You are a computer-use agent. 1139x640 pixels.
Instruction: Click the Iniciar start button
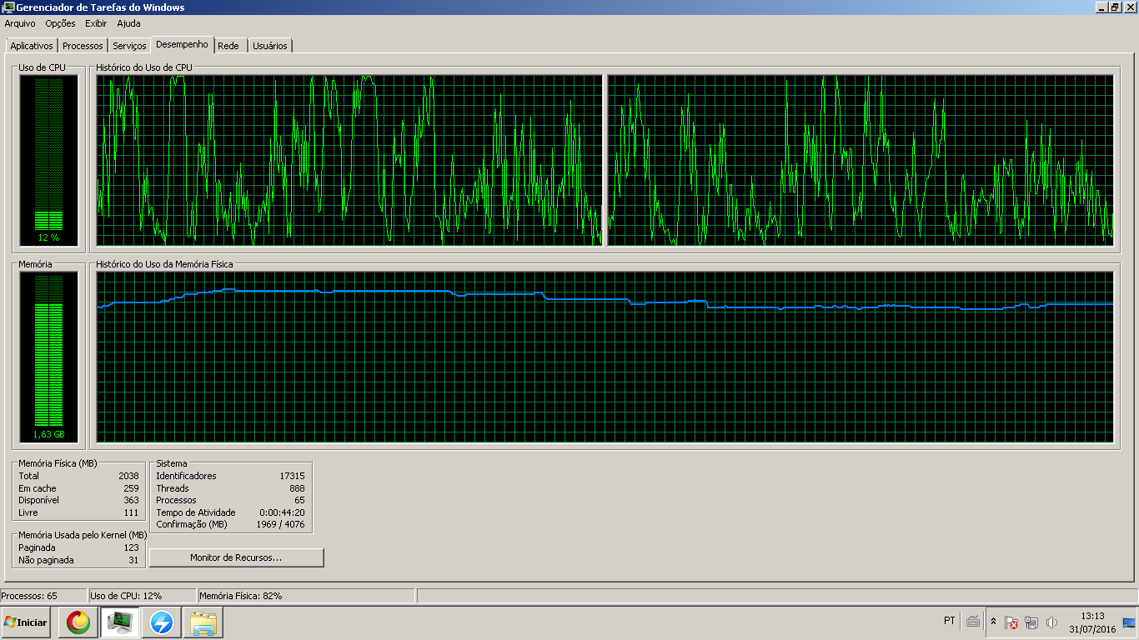click(x=27, y=622)
